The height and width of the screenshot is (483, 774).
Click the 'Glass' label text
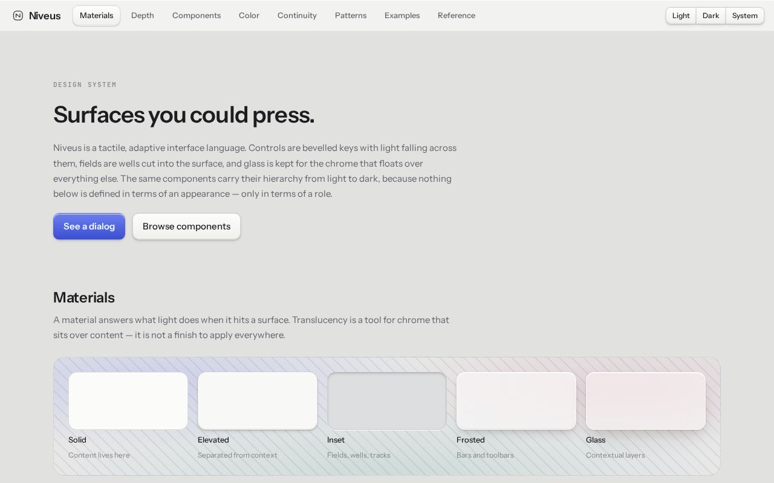(596, 440)
